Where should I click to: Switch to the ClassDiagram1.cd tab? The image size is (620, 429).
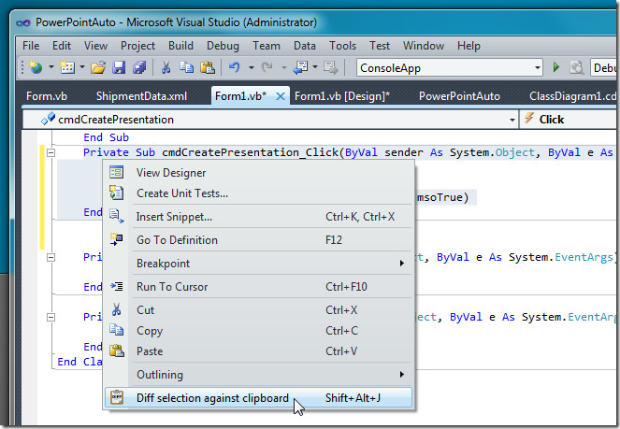pos(572,96)
